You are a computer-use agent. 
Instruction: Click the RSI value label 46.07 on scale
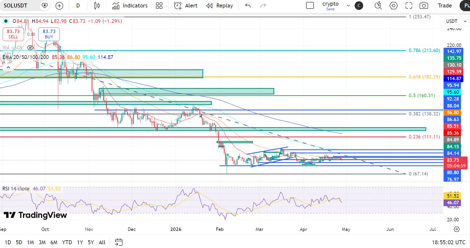pos(453,203)
